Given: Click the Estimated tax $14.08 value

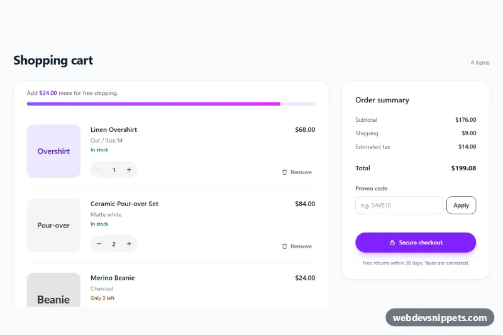Looking at the screenshot, I should [467, 146].
